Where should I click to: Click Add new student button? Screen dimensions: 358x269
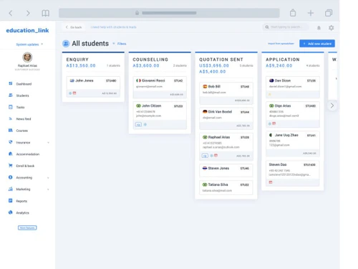click(x=317, y=44)
